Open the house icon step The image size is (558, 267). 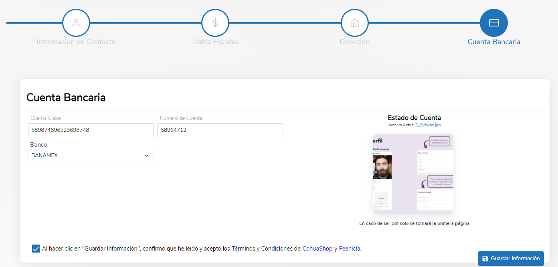pyautogui.click(x=355, y=23)
